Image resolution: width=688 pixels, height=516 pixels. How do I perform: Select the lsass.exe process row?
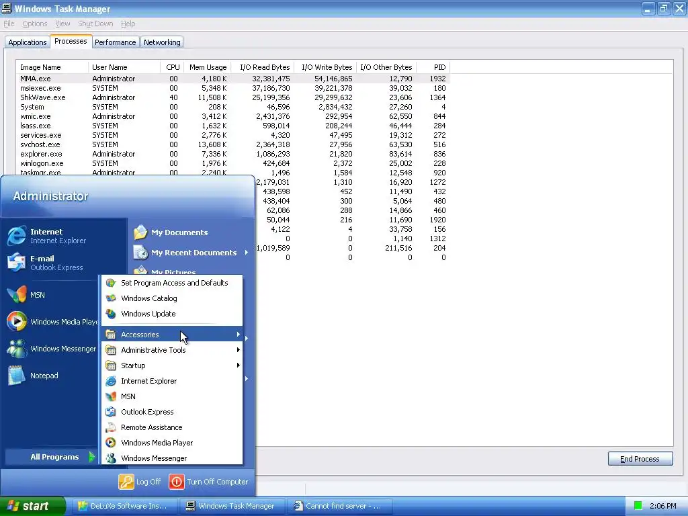click(233, 126)
